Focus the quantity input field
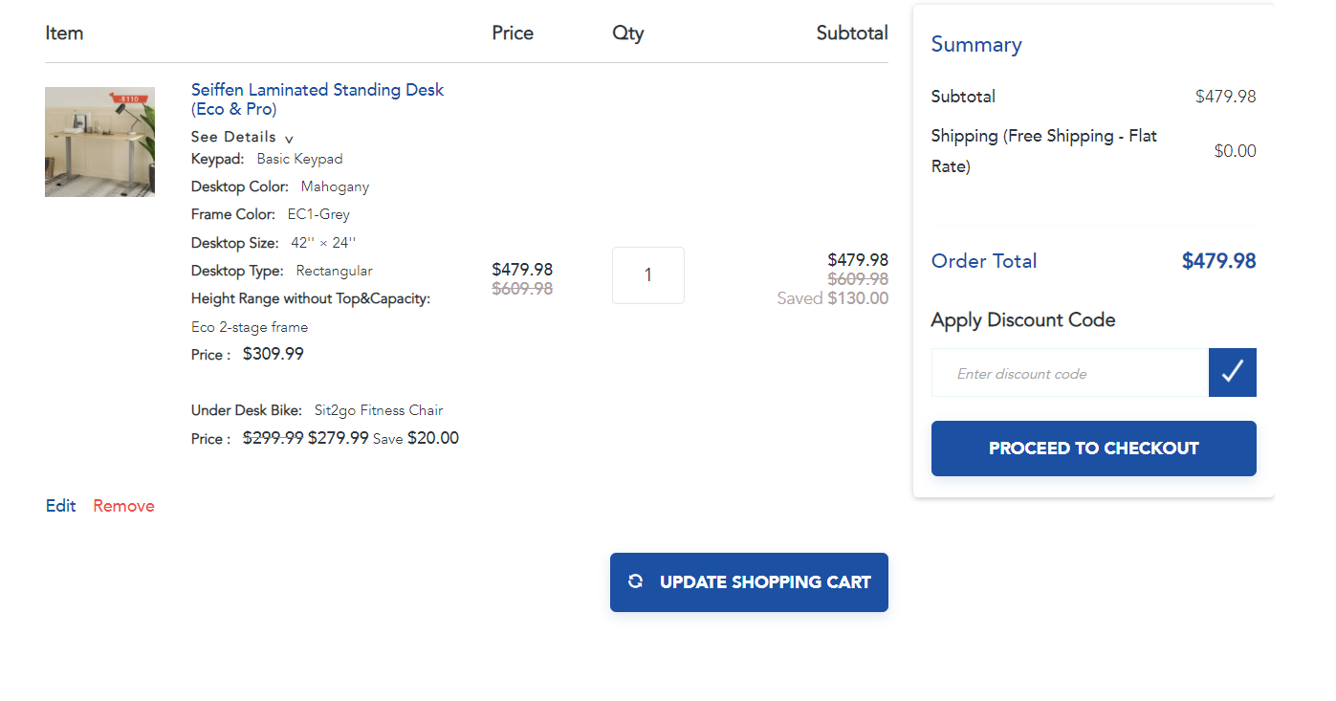Viewport: 1336px width, 701px height. (x=647, y=275)
